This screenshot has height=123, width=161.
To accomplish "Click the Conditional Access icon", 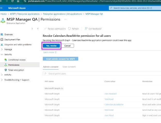I will click(x=6, y=60).
